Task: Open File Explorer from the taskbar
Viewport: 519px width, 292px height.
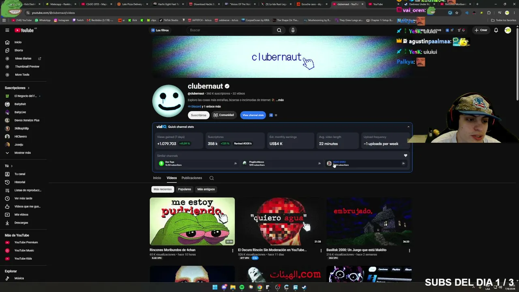Action: click(x=233, y=288)
